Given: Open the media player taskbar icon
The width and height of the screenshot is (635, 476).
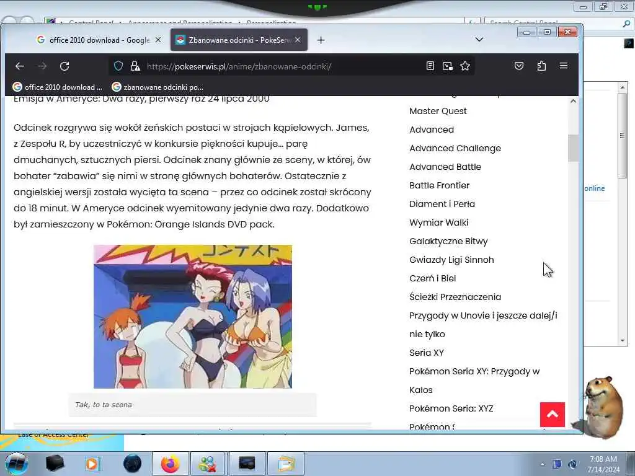Looking at the screenshot, I should [92, 464].
